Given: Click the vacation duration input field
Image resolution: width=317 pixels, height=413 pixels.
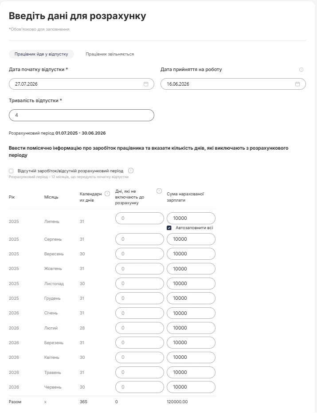Looking at the screenshot, I should click(82, 115).
